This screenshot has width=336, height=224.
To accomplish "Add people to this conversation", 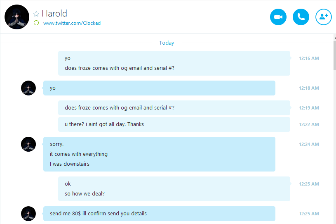I will coord(324,17).
